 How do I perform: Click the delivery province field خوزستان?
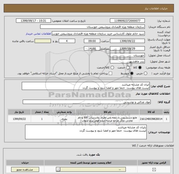point(127,55)
